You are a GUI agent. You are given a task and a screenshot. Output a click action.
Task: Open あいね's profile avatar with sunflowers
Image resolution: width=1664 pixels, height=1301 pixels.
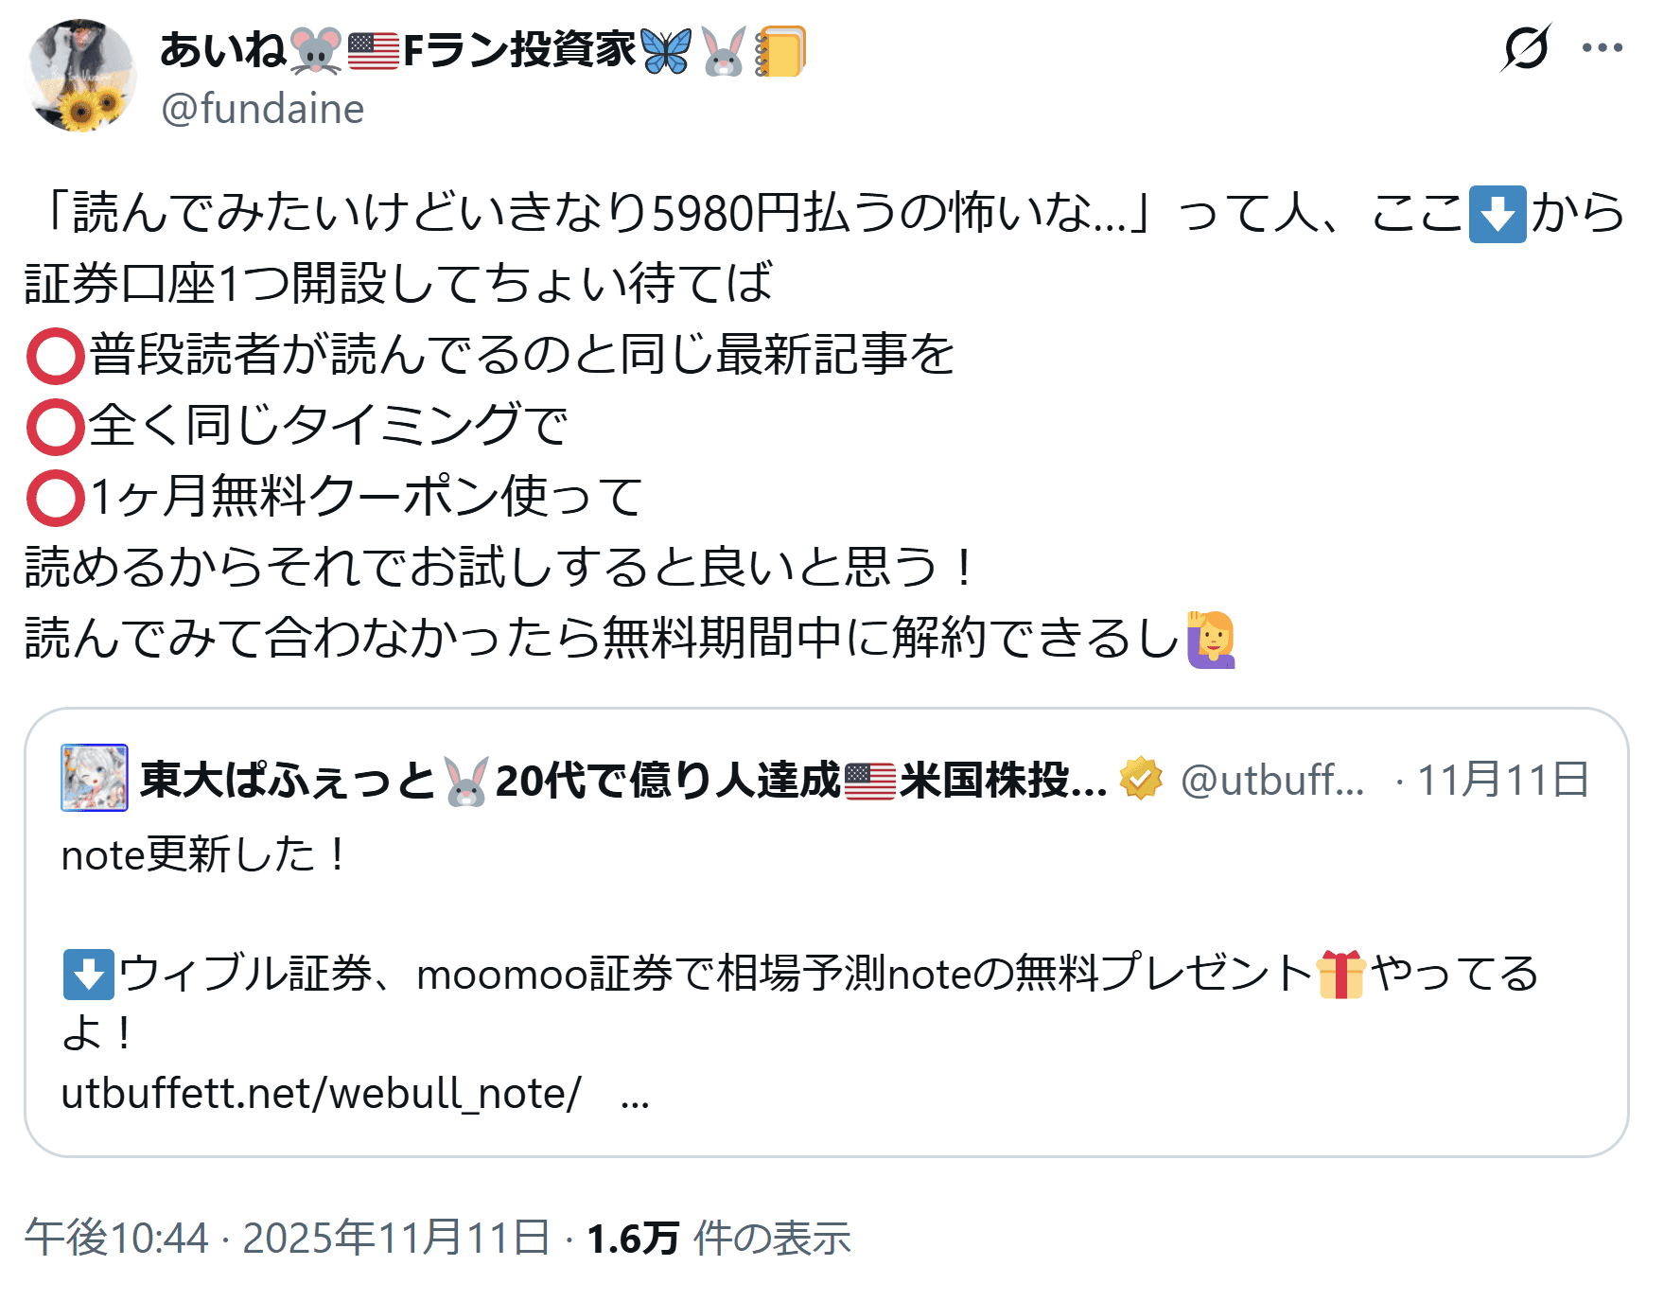pos(82,76)
